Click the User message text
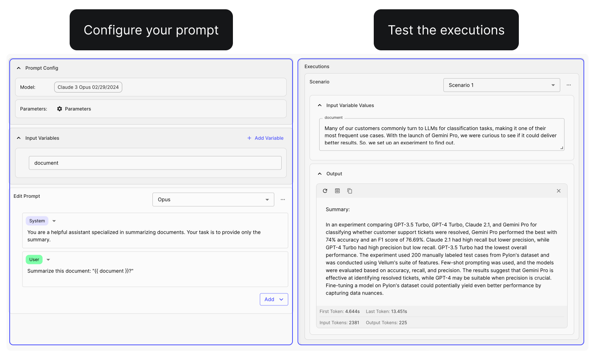 (x=80, y=271)
